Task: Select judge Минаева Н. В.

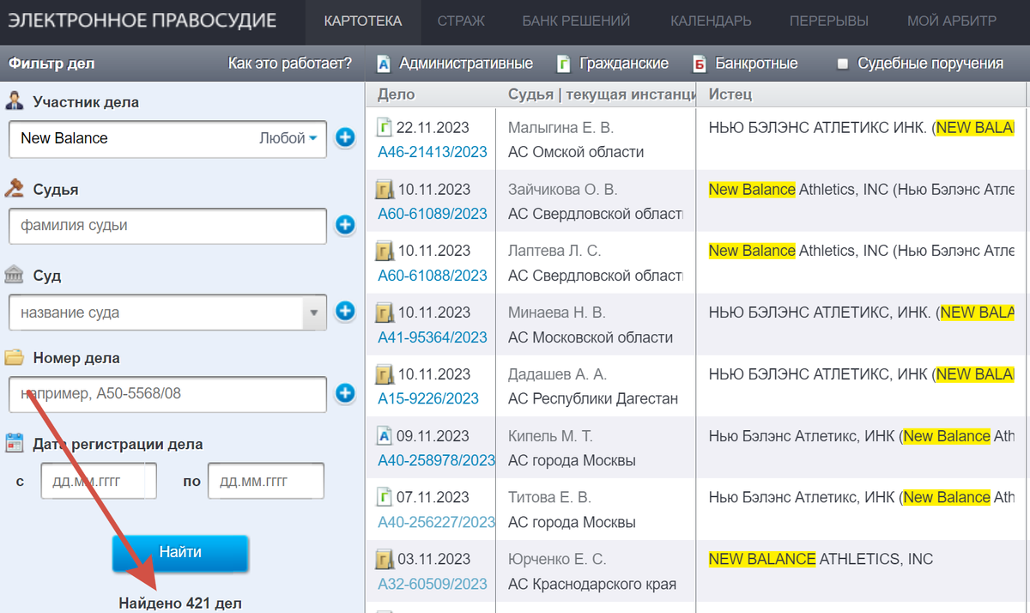Action: click(x=556, y=313)
